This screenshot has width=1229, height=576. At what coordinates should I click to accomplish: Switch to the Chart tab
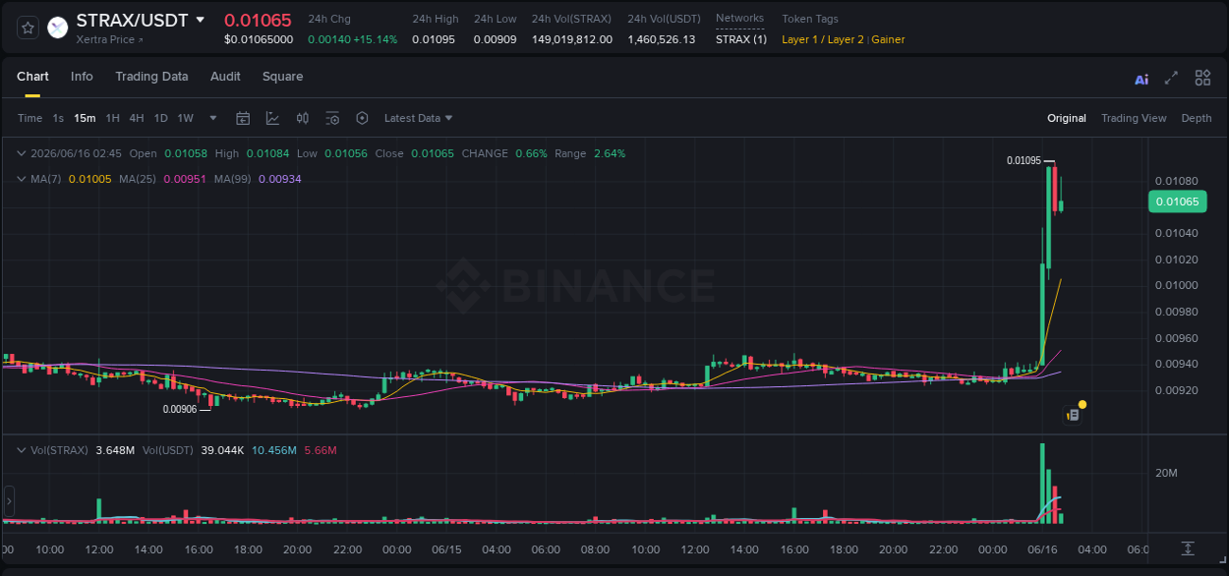pyautogui.click(x=32, y=77)
